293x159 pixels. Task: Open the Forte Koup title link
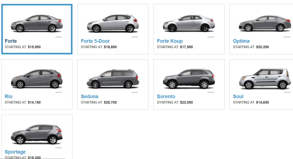coord(170,41)
